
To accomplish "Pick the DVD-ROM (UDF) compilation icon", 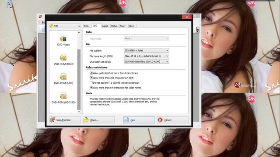I will pos(63,79).
